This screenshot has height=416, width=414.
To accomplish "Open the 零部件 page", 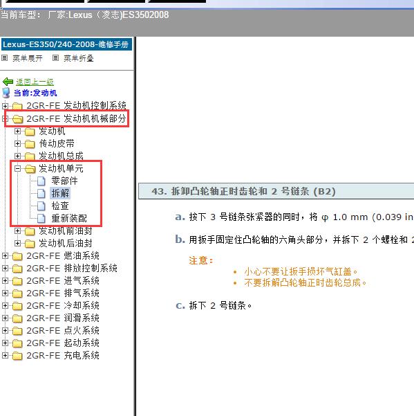I will [64, 181].
